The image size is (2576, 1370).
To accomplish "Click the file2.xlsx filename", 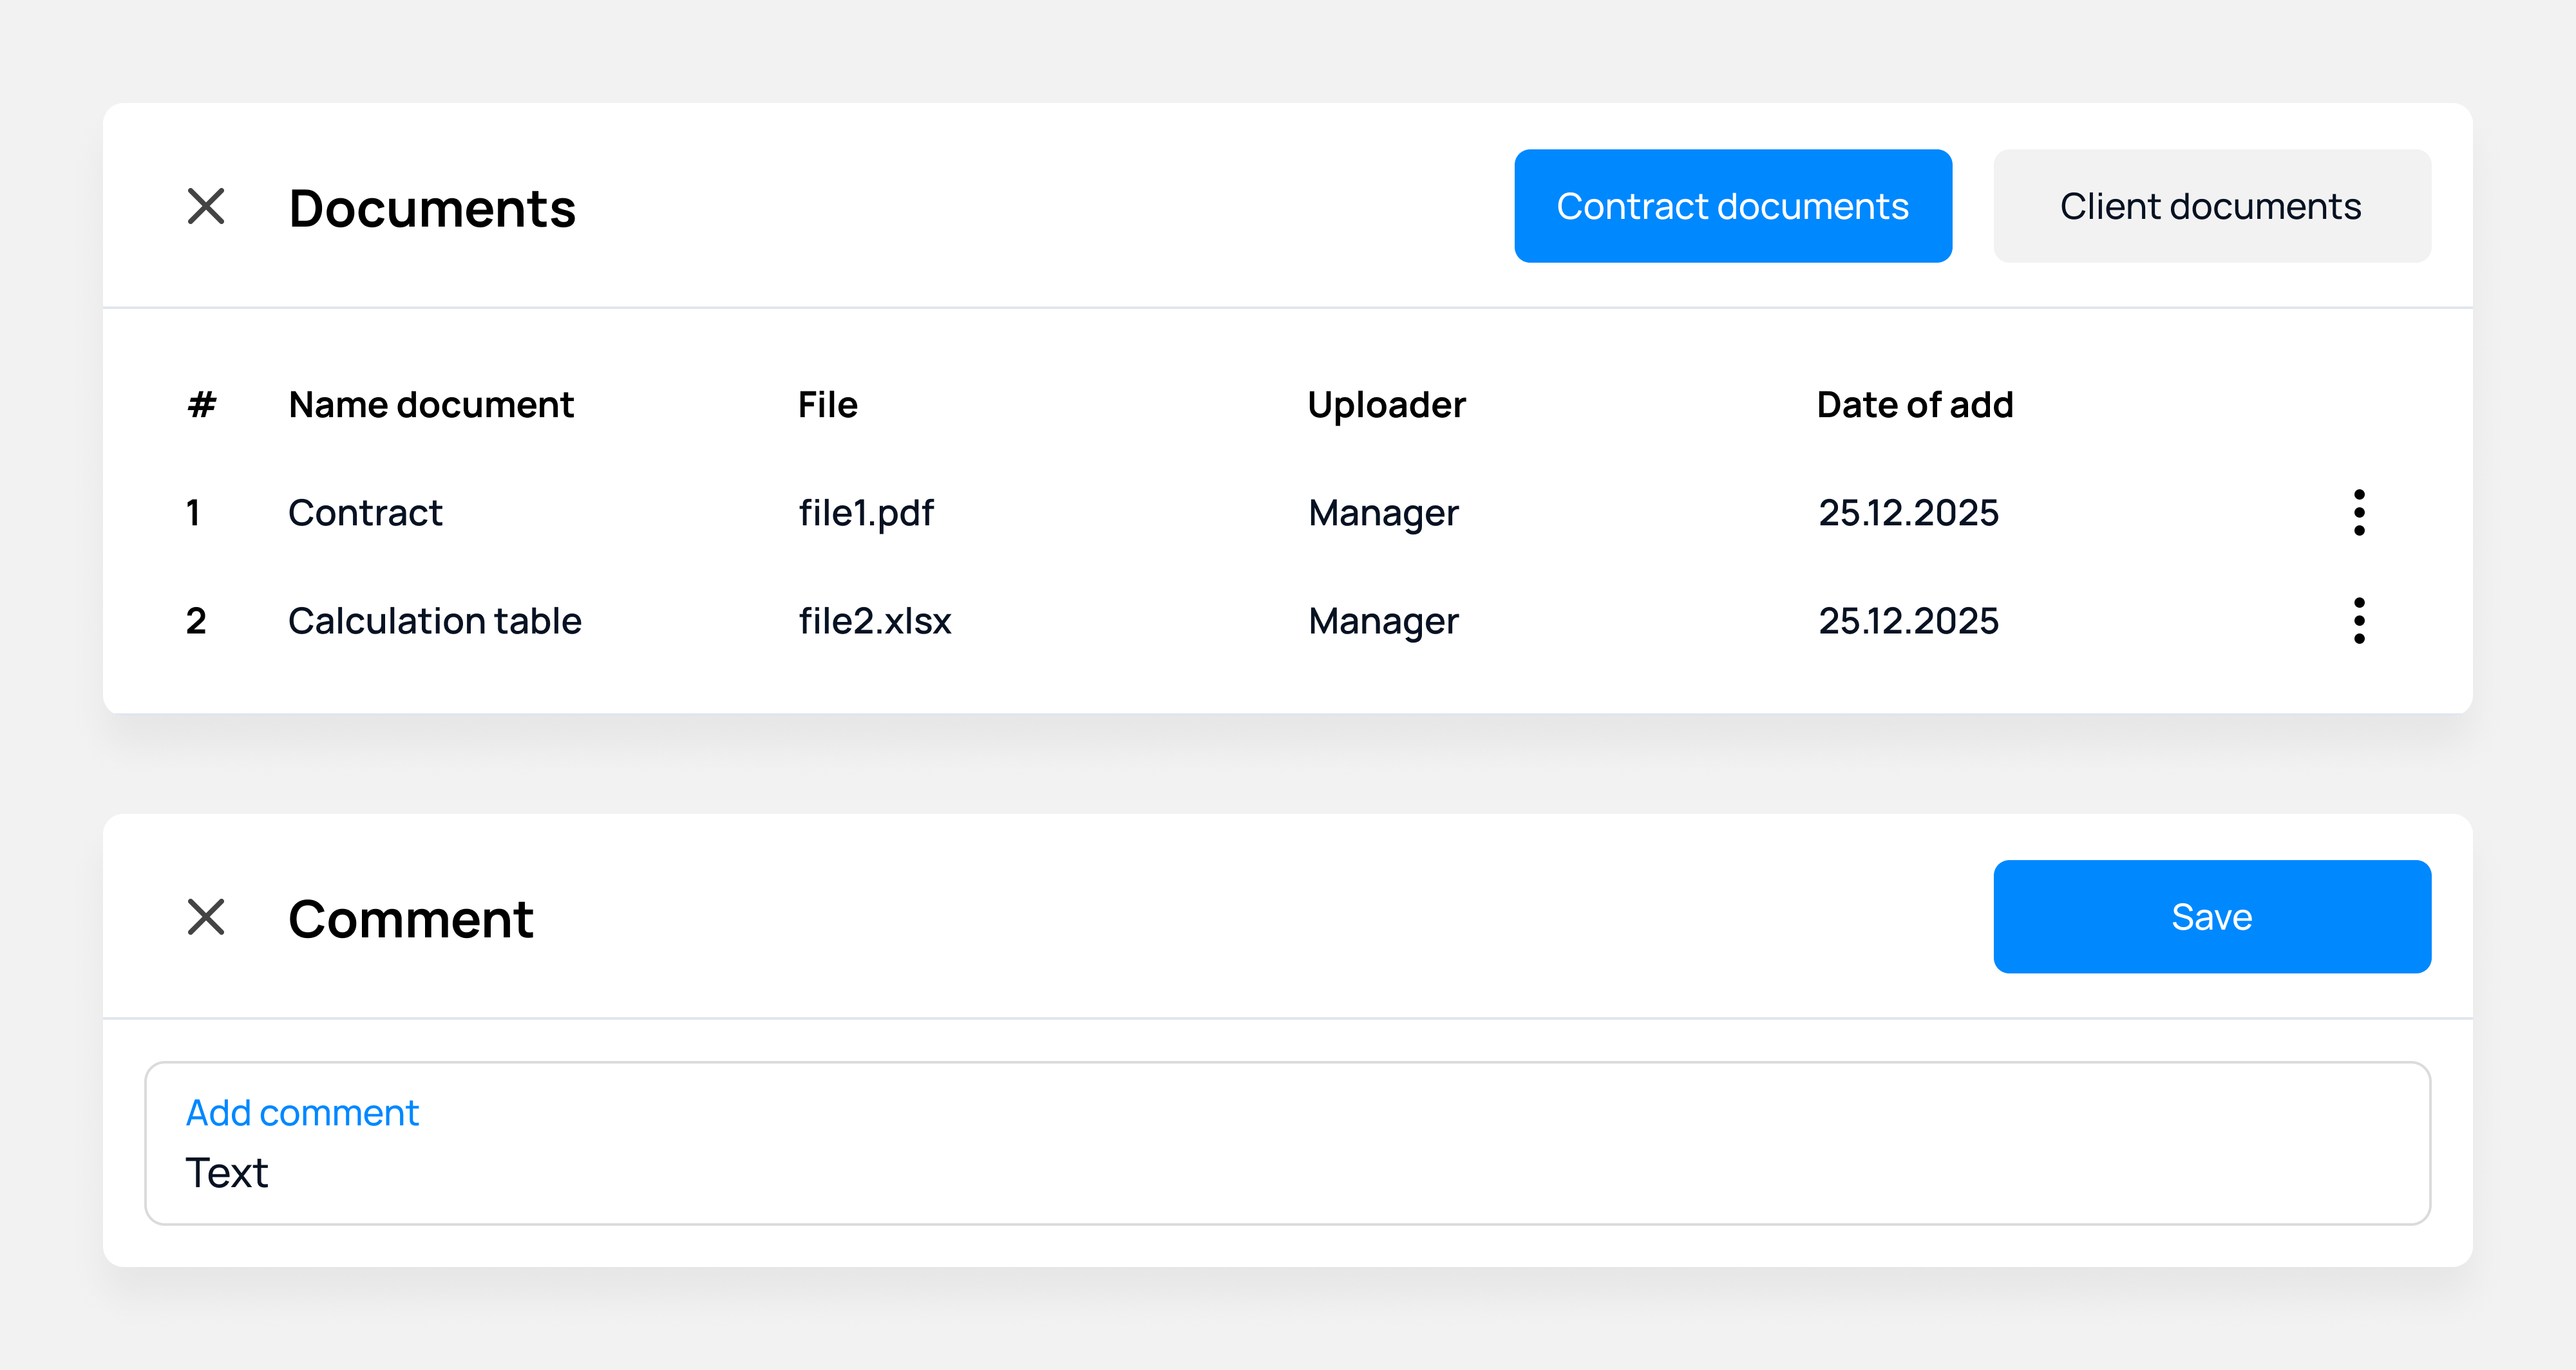I will coord(875,620).
